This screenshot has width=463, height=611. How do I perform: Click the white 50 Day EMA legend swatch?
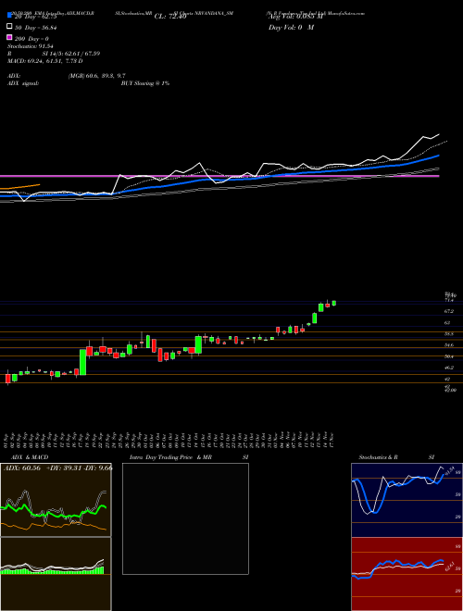point(9,27)
